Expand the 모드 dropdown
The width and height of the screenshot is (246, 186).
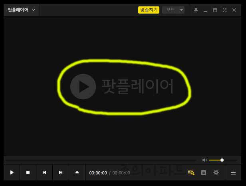tap(173, 10)
